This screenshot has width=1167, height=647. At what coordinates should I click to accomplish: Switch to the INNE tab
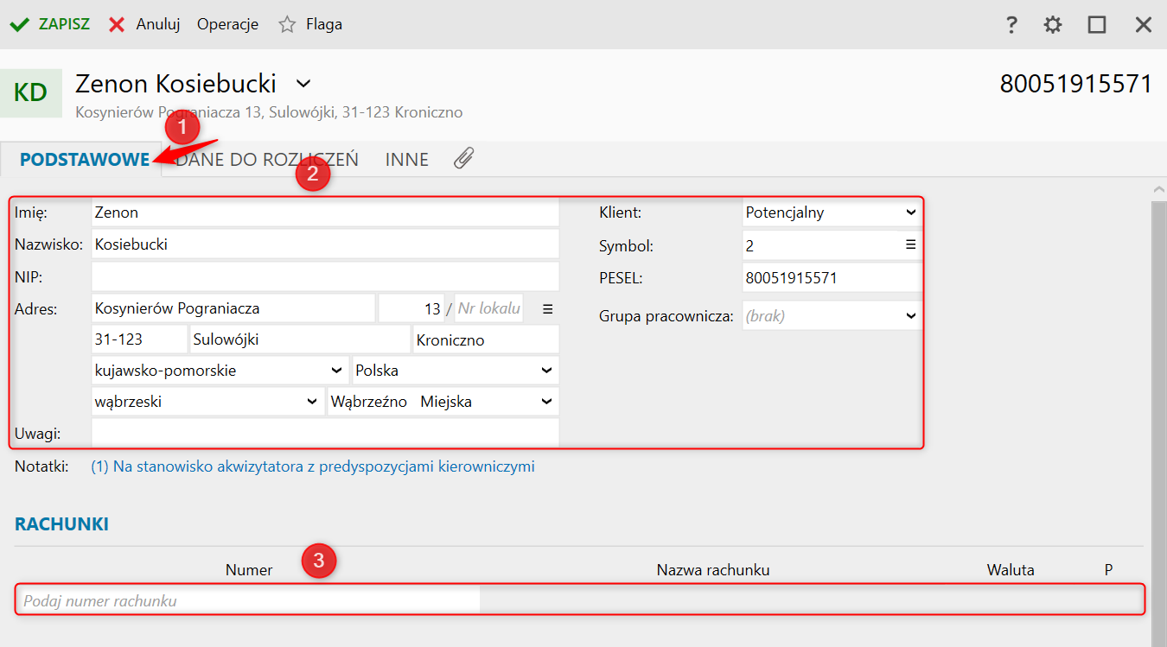[407, 160]
